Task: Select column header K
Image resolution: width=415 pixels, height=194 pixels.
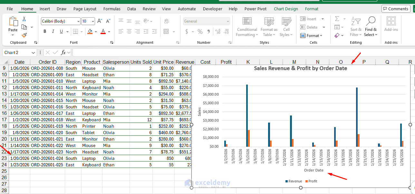Action: click(x=248, y=62)
